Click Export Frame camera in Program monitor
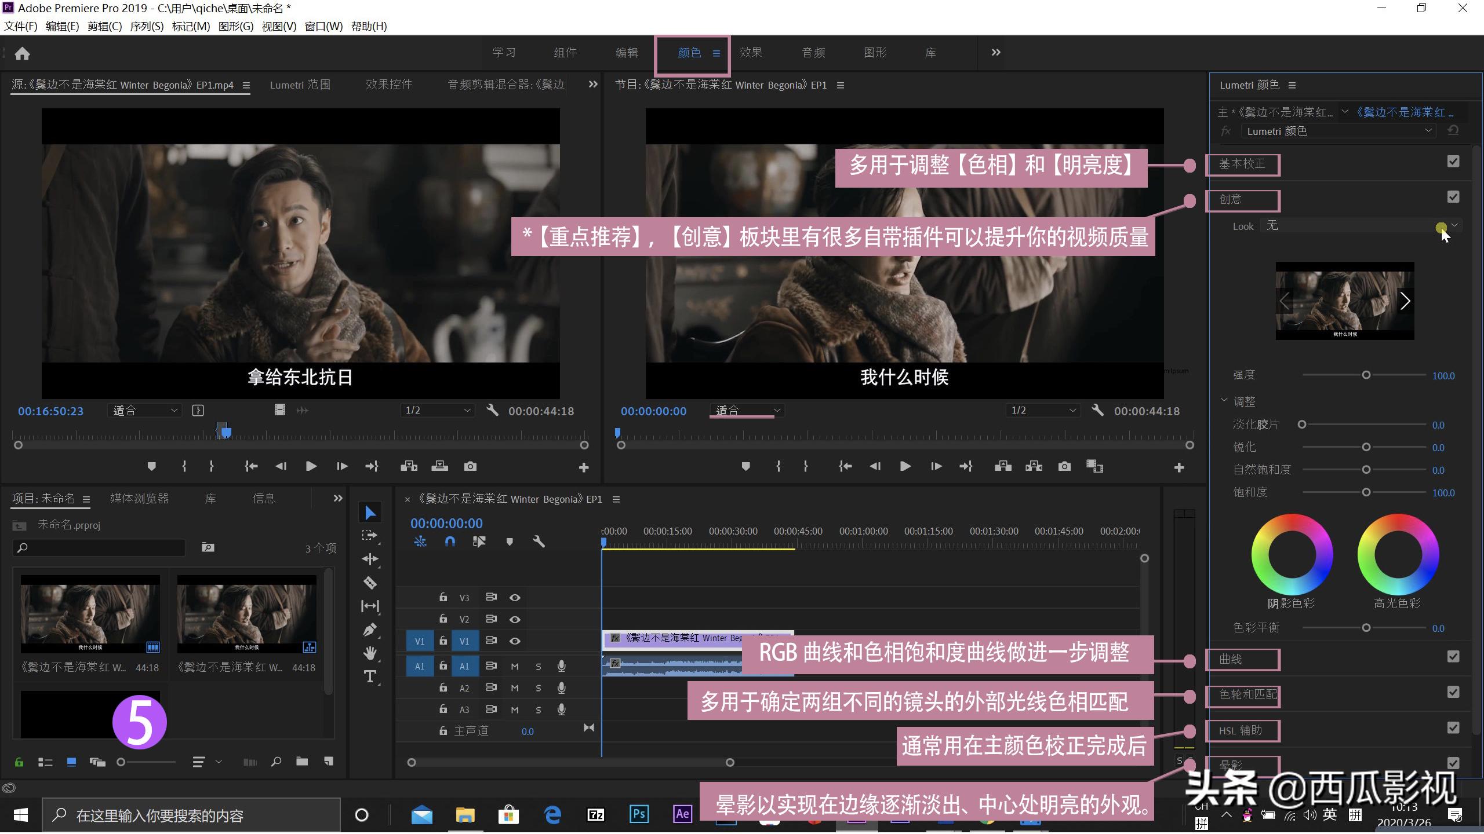Screen dimensions: 1484x834 1064,467
